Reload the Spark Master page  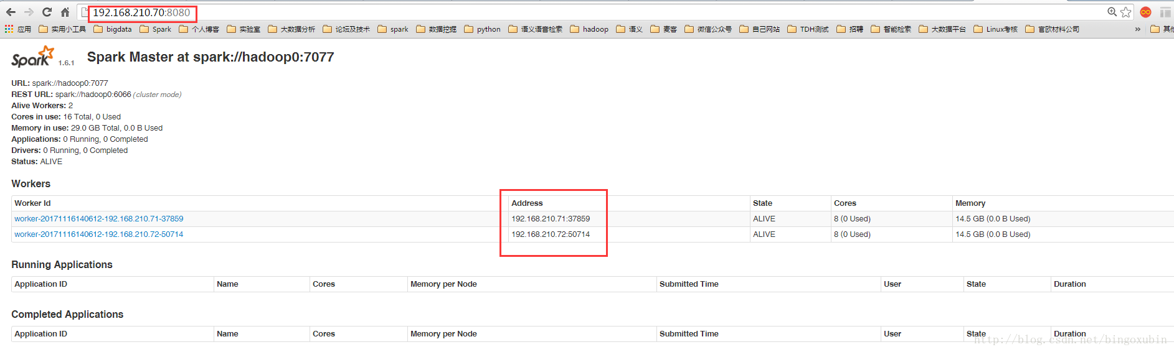click(47, 12)
